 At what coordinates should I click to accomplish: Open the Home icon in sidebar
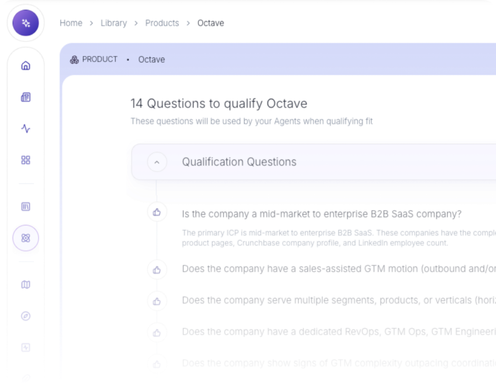click(x=26, y=66)
